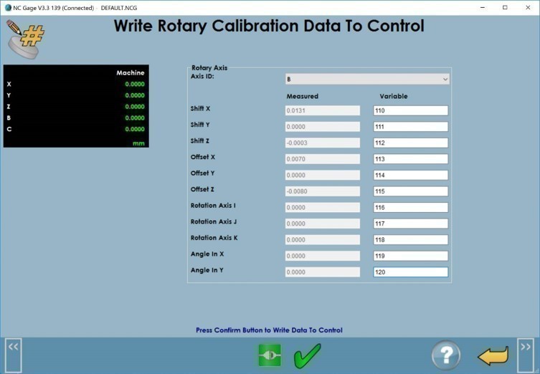Click the Angle In Y label
The width and height of the screenshot is (540, 374).
[x=207, y=270]
